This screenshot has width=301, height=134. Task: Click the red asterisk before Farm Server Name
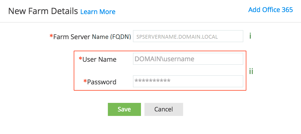coord(51,37)
